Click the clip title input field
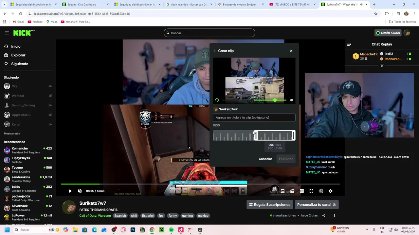Image resolution: width=419 pixels, height=235 pixels. click(x=254, y=117)
